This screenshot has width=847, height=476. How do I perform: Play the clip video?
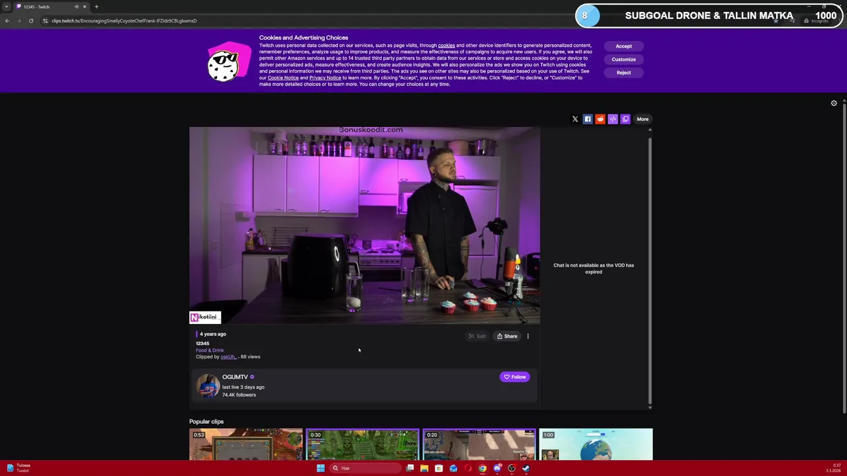[x=365, y=225]
